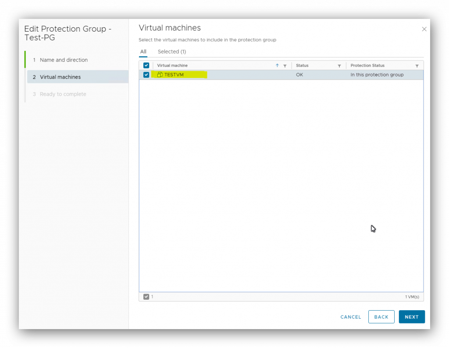Select the TESTVM row in the table
This screenshot has height=348, width=449.
[x=241, y=75]
